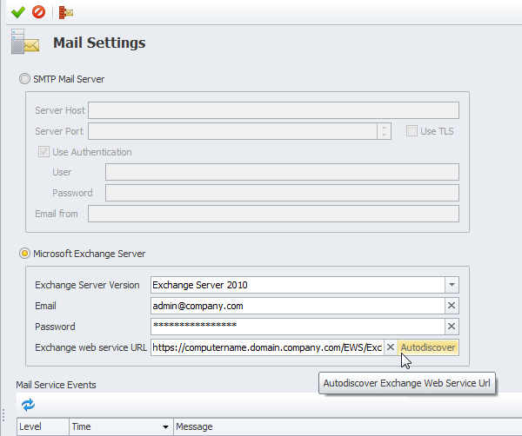This screenshot has width=522, height=436.
Task: Clear the Exchange web service URL
Action: (390, 347)
